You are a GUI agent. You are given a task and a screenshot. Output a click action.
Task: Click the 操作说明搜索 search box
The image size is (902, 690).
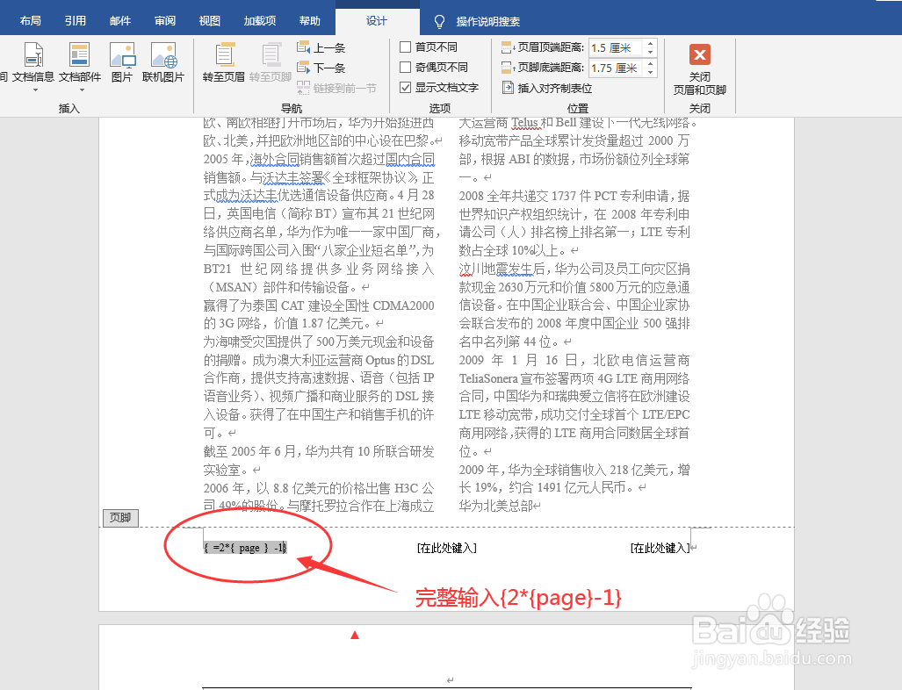[x=487, y=22]
